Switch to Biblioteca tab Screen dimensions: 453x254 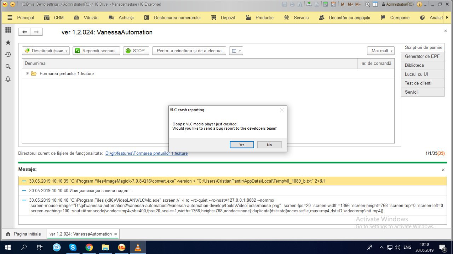point(423,65)
